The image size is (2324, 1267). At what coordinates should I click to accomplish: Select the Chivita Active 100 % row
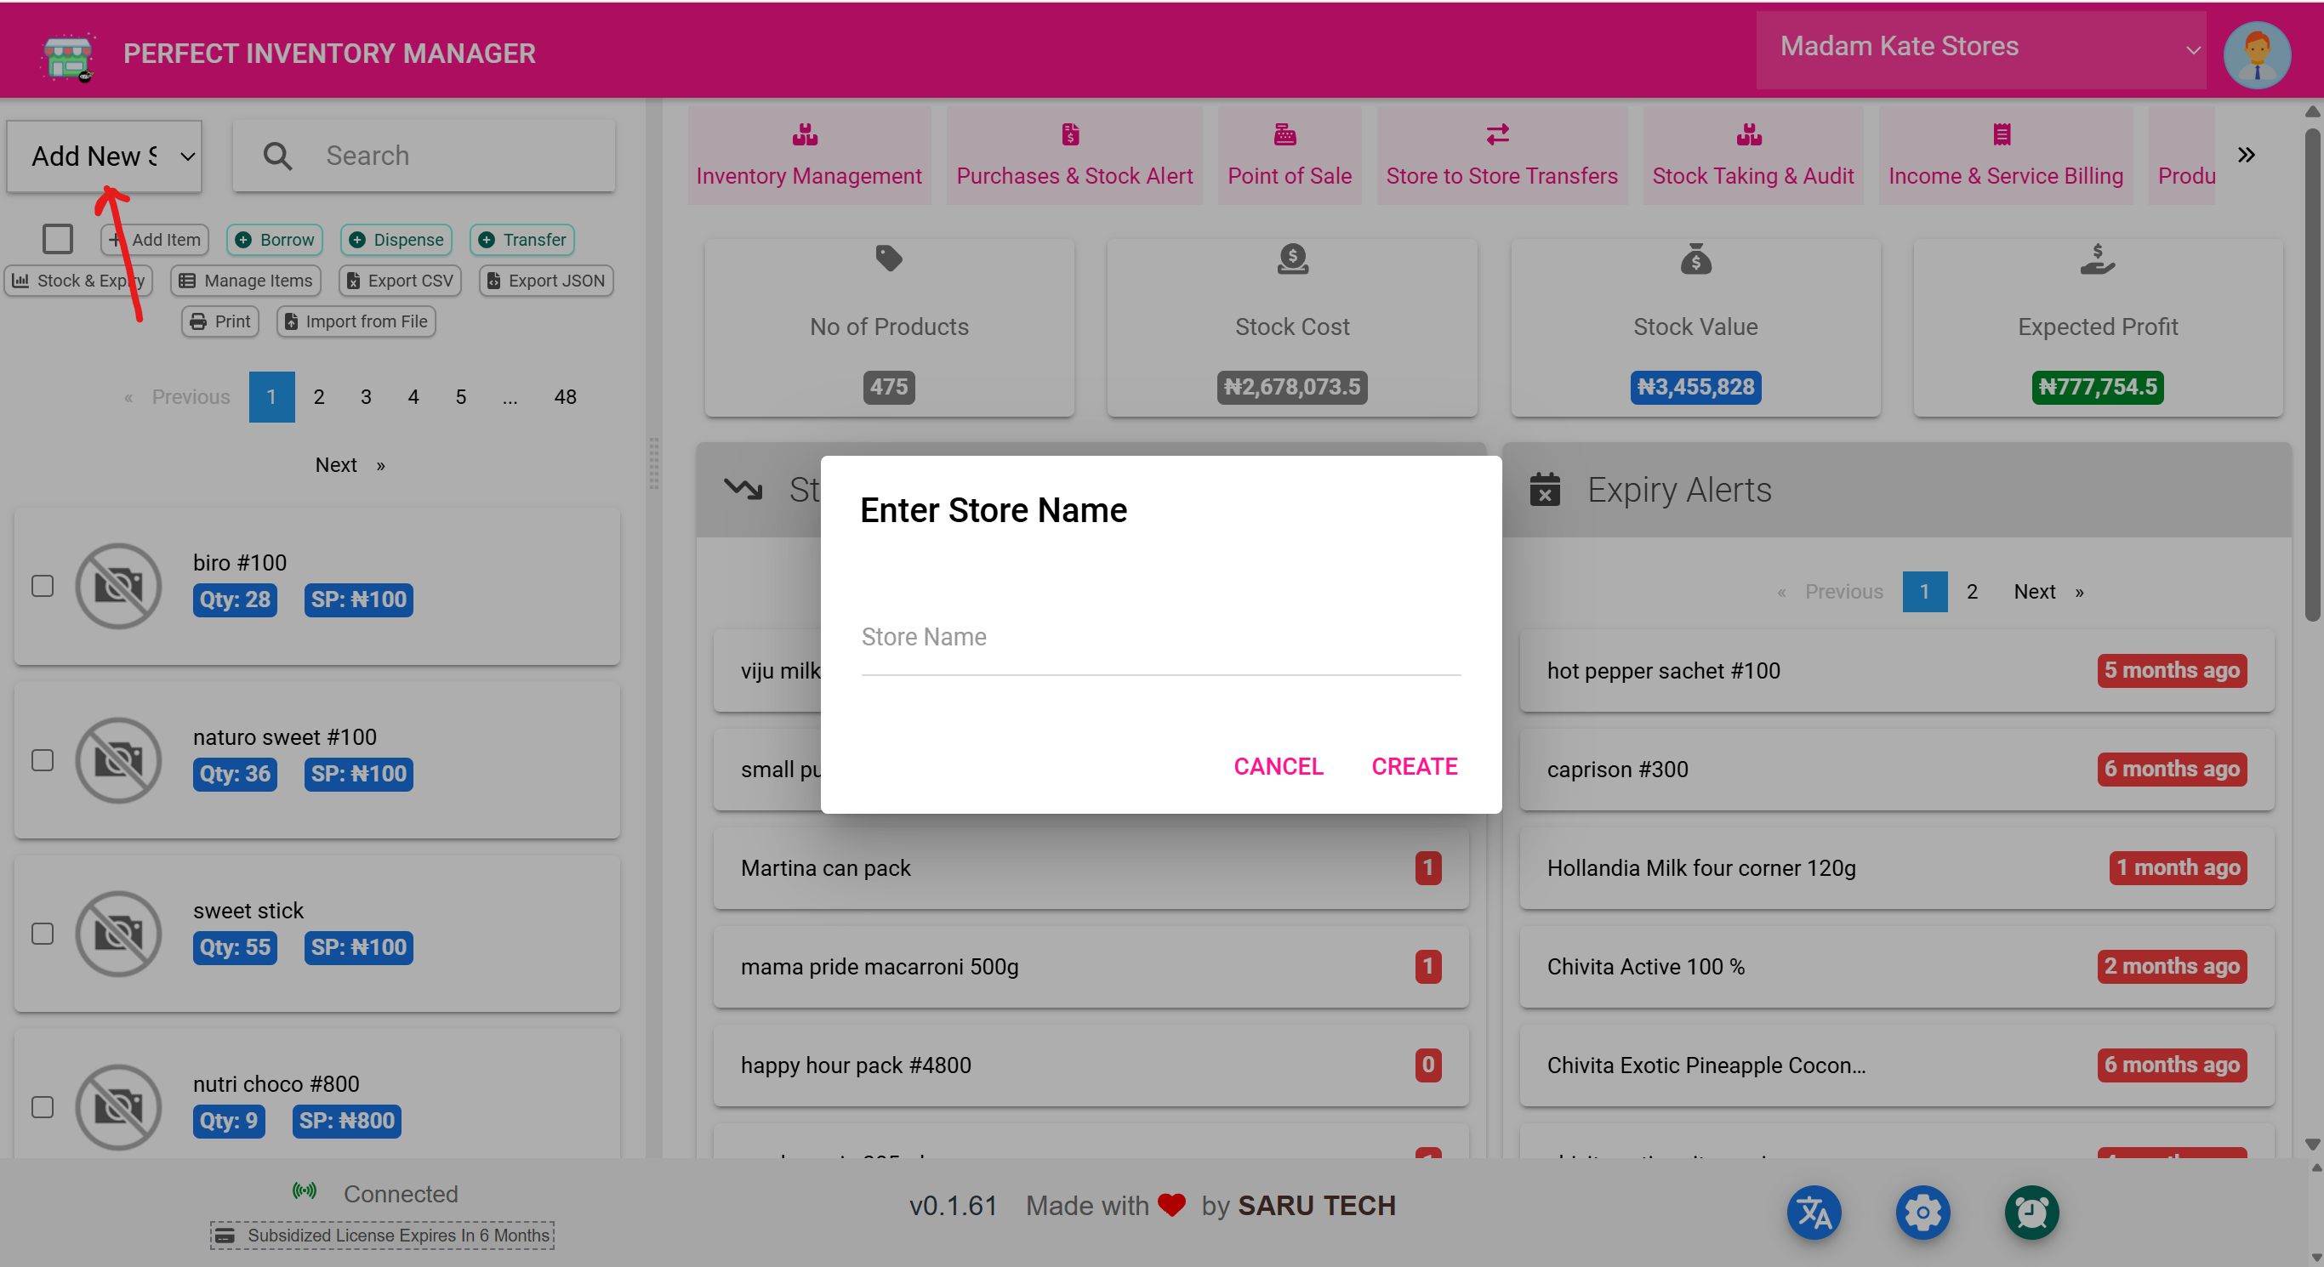pos(1895,968)
